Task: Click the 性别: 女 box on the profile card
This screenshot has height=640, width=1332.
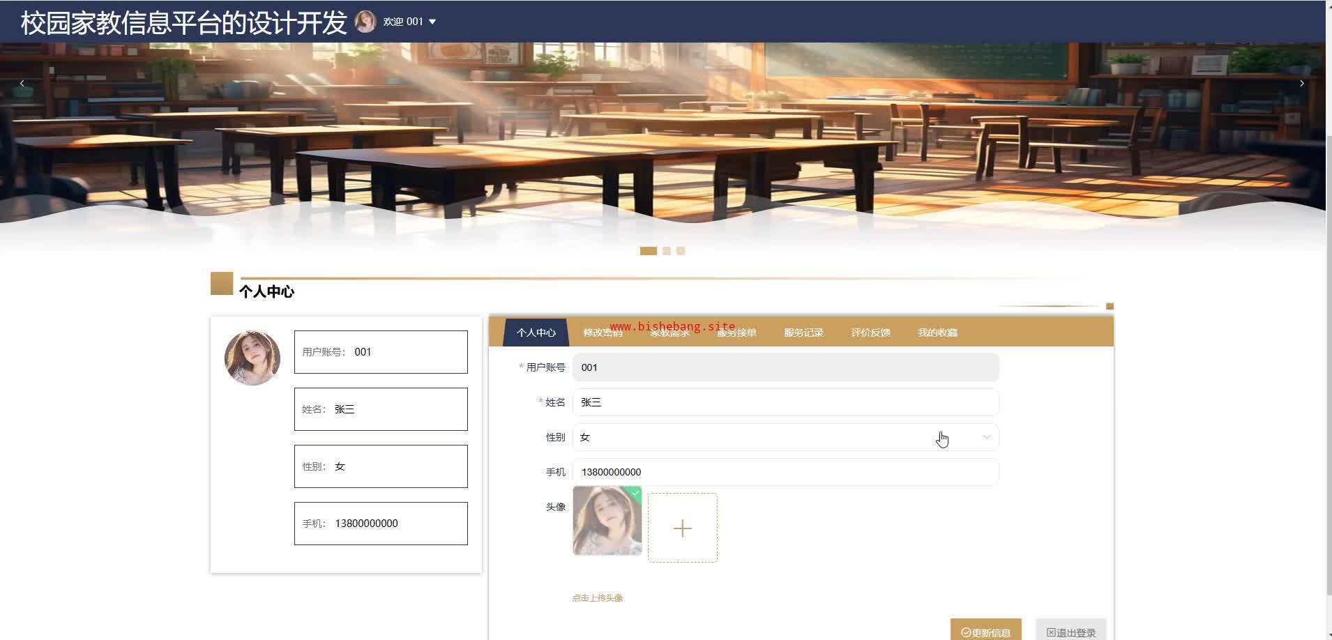Action: 381,466
